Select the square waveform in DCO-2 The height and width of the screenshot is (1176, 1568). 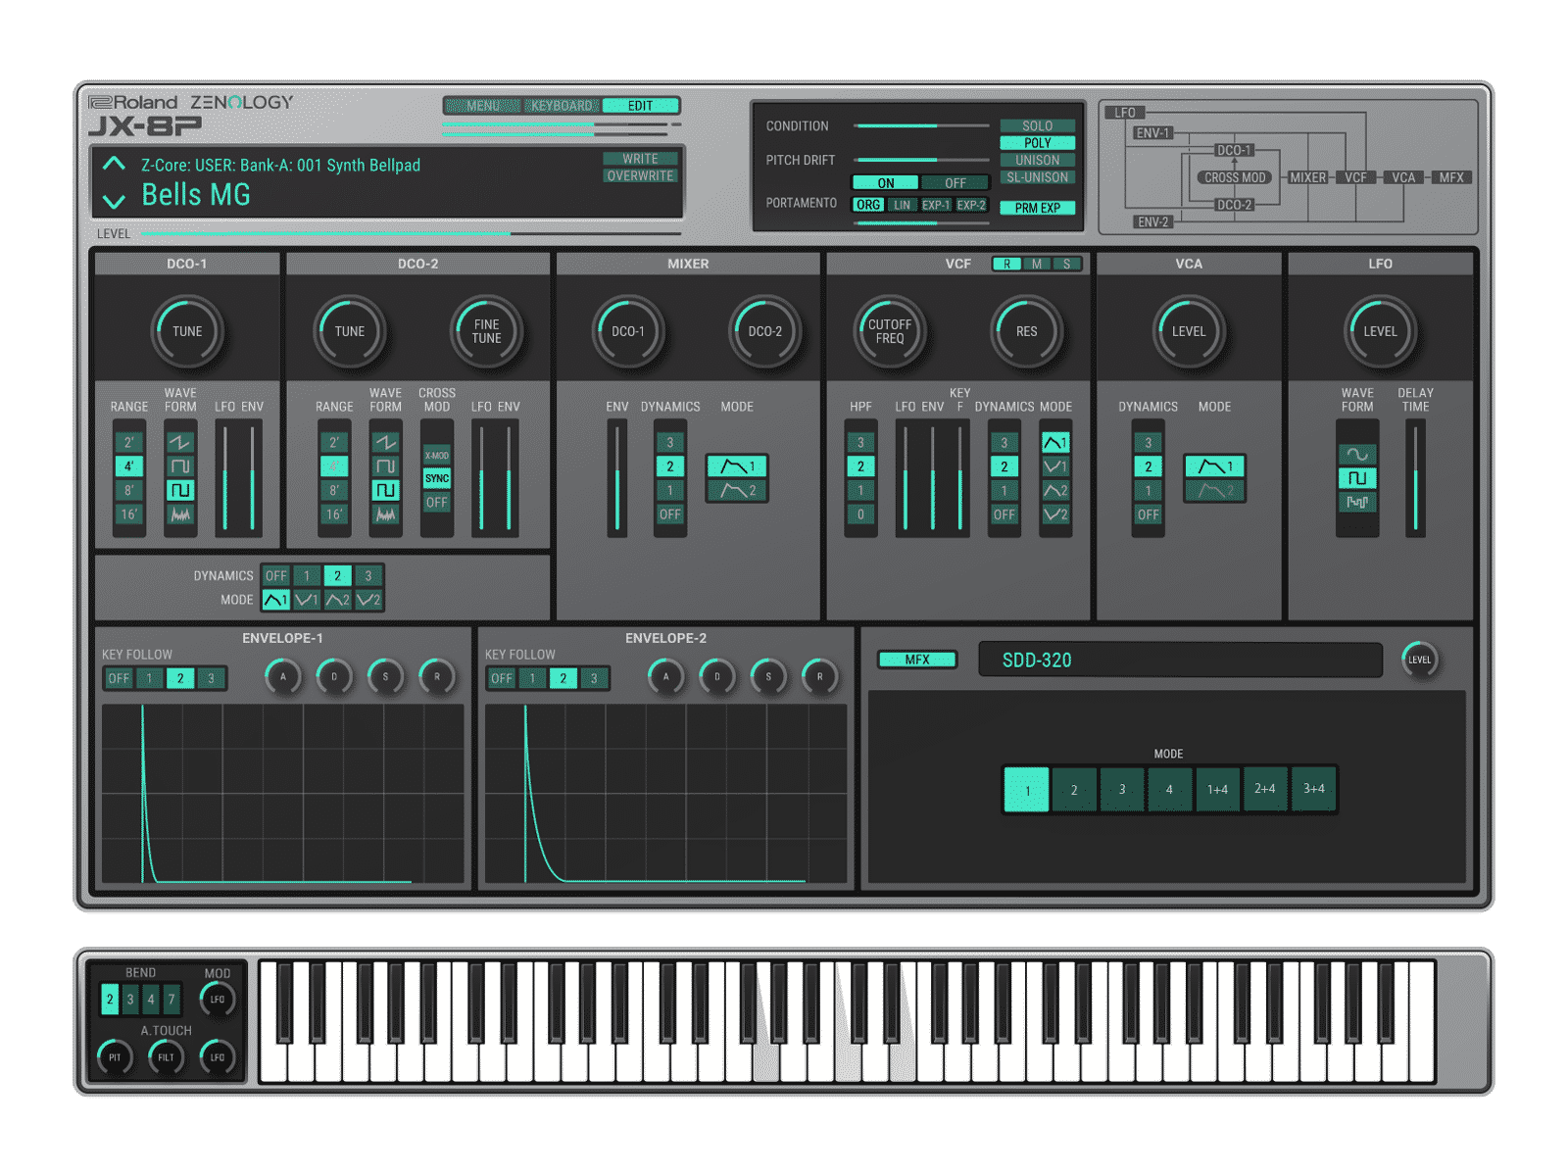tap(386, 490)
